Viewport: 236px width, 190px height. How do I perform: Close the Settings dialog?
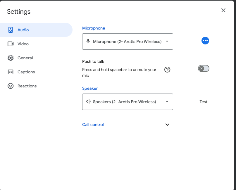223,10
